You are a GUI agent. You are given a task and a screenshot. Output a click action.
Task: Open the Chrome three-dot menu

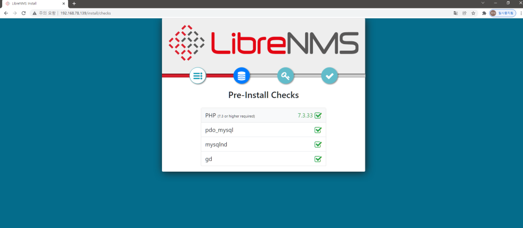click(521, 13)
